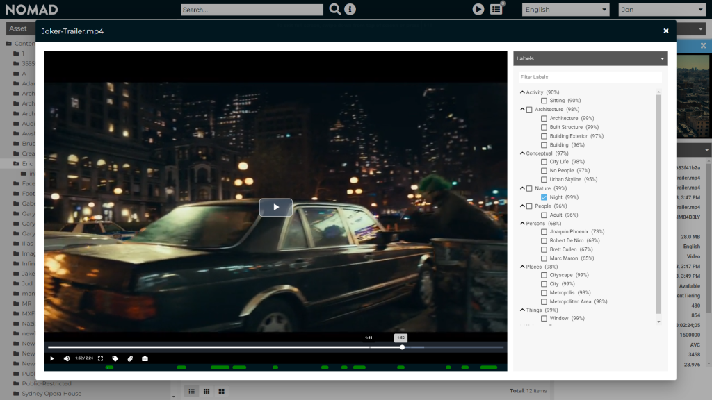712x400 pixels.
Task: Collapse the Things (99%) group
Action: tap(522, 310)
